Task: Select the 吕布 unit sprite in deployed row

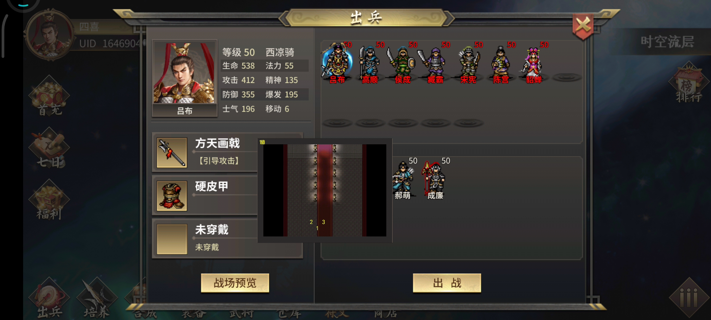Action: [x=337, y=63]
